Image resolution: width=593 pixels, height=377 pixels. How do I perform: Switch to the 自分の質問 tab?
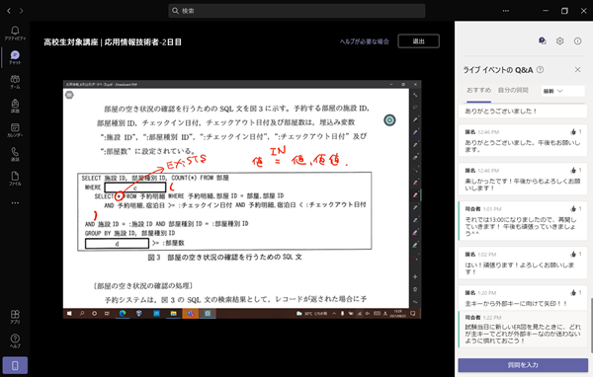[513, 90]
